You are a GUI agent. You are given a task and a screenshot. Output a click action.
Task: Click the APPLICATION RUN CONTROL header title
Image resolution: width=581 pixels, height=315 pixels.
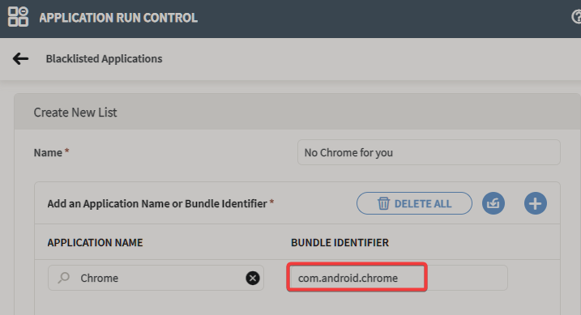[x=118, y=18]
